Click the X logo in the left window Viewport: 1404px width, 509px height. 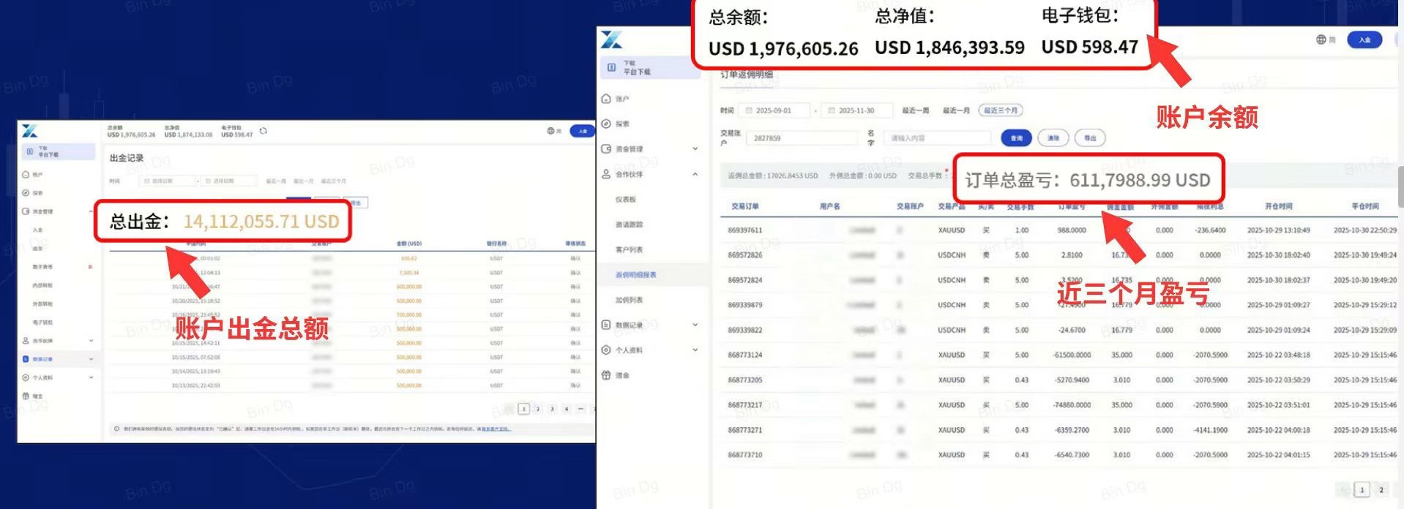click(29, 131)
